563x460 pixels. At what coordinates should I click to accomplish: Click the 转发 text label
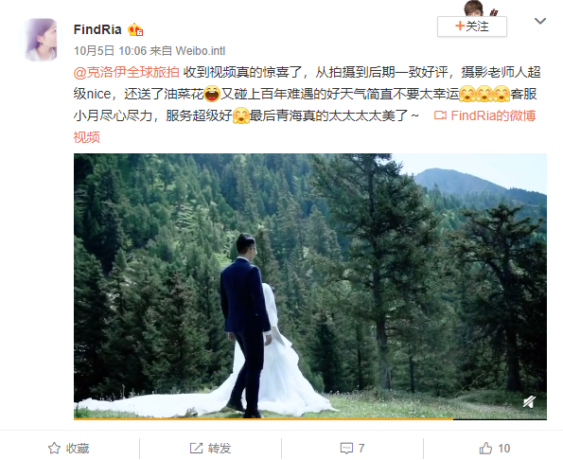pos(219,448)
